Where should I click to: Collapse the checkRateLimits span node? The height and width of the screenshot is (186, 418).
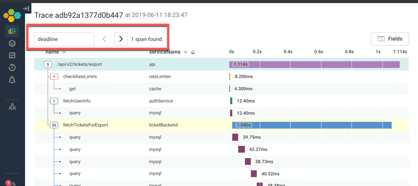pos(54,77)
